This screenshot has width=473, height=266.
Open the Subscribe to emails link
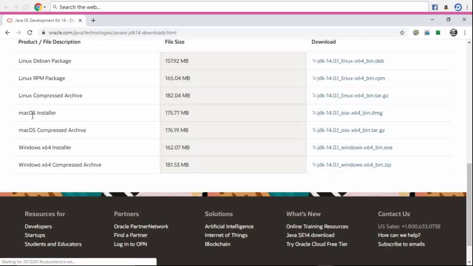point(401,244)
